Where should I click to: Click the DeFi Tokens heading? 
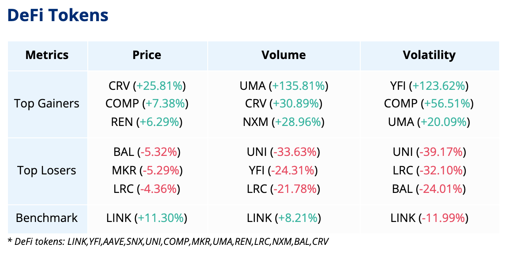click(x=58, y=15)
